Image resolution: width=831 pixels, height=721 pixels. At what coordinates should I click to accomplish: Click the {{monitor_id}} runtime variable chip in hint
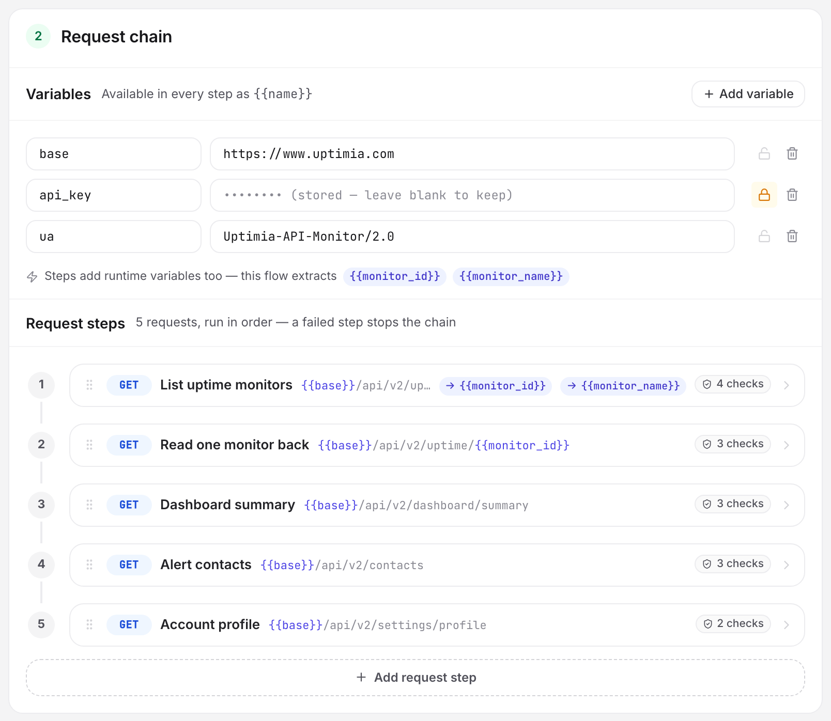click(x=395, y=276)
